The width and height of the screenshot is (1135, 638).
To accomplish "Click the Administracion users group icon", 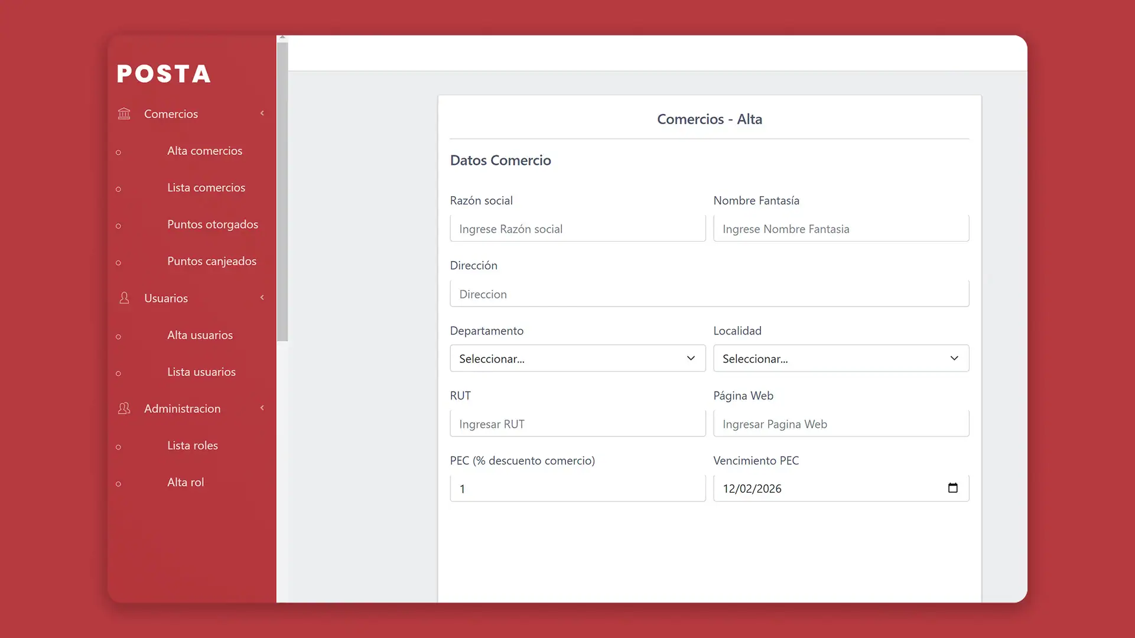I will tap(124, 408).
